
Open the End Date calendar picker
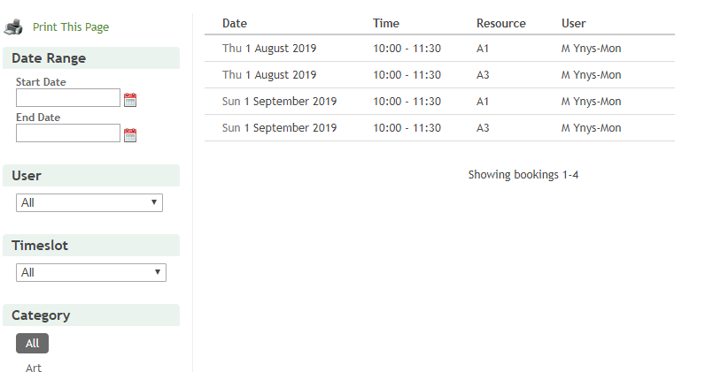(x=130, y=135)
